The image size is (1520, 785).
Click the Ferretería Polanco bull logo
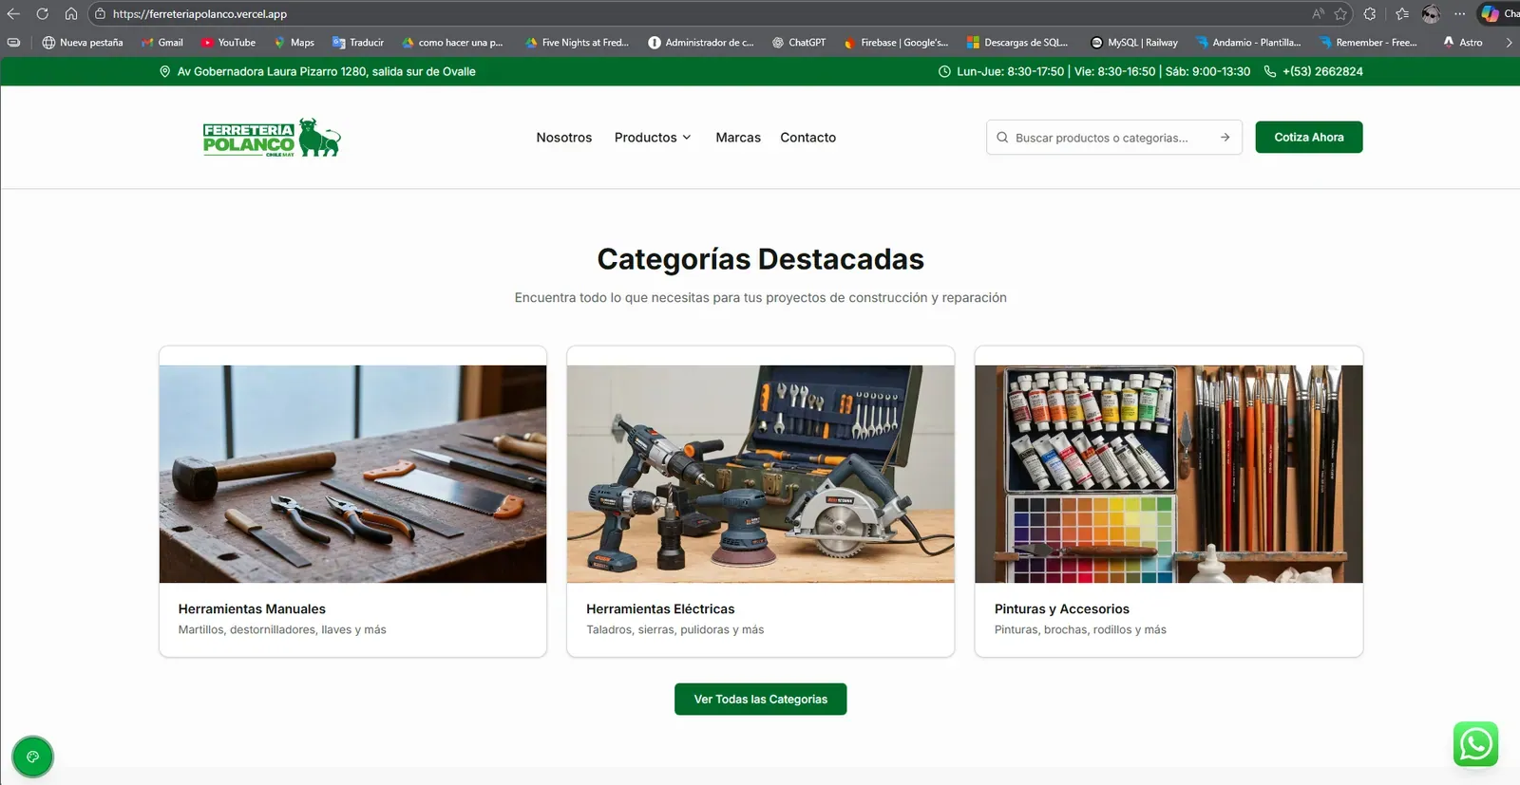[x=272, y=138]
